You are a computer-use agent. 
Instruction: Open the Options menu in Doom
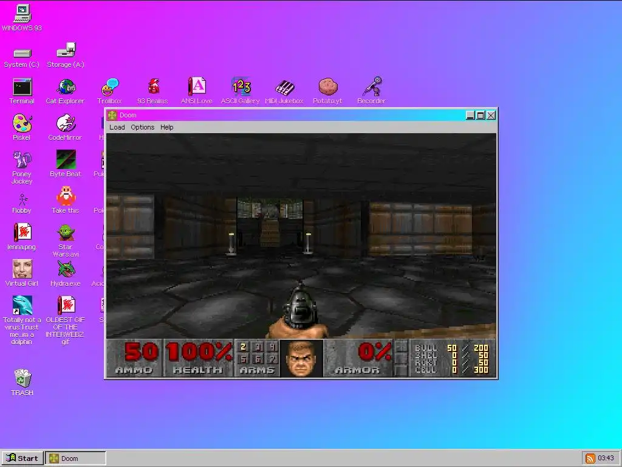click(142, 127)
